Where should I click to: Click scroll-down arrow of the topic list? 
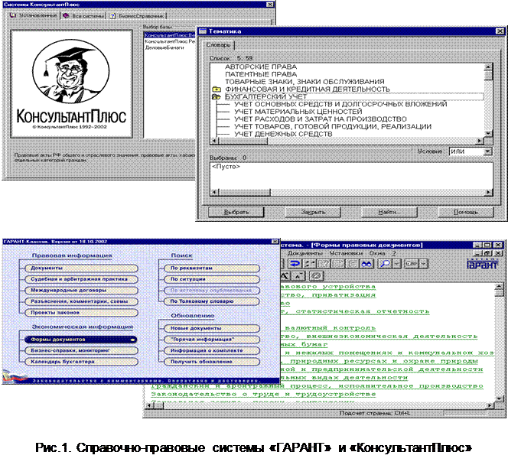[x=489, y=133]
